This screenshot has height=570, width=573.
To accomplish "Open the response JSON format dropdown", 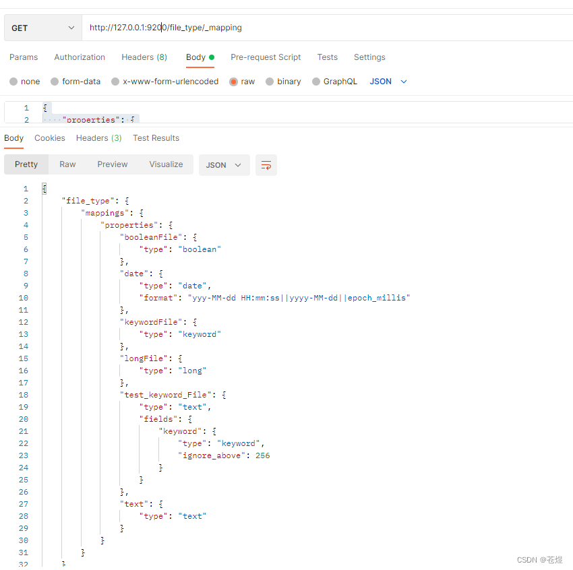I will click(224, 164).
